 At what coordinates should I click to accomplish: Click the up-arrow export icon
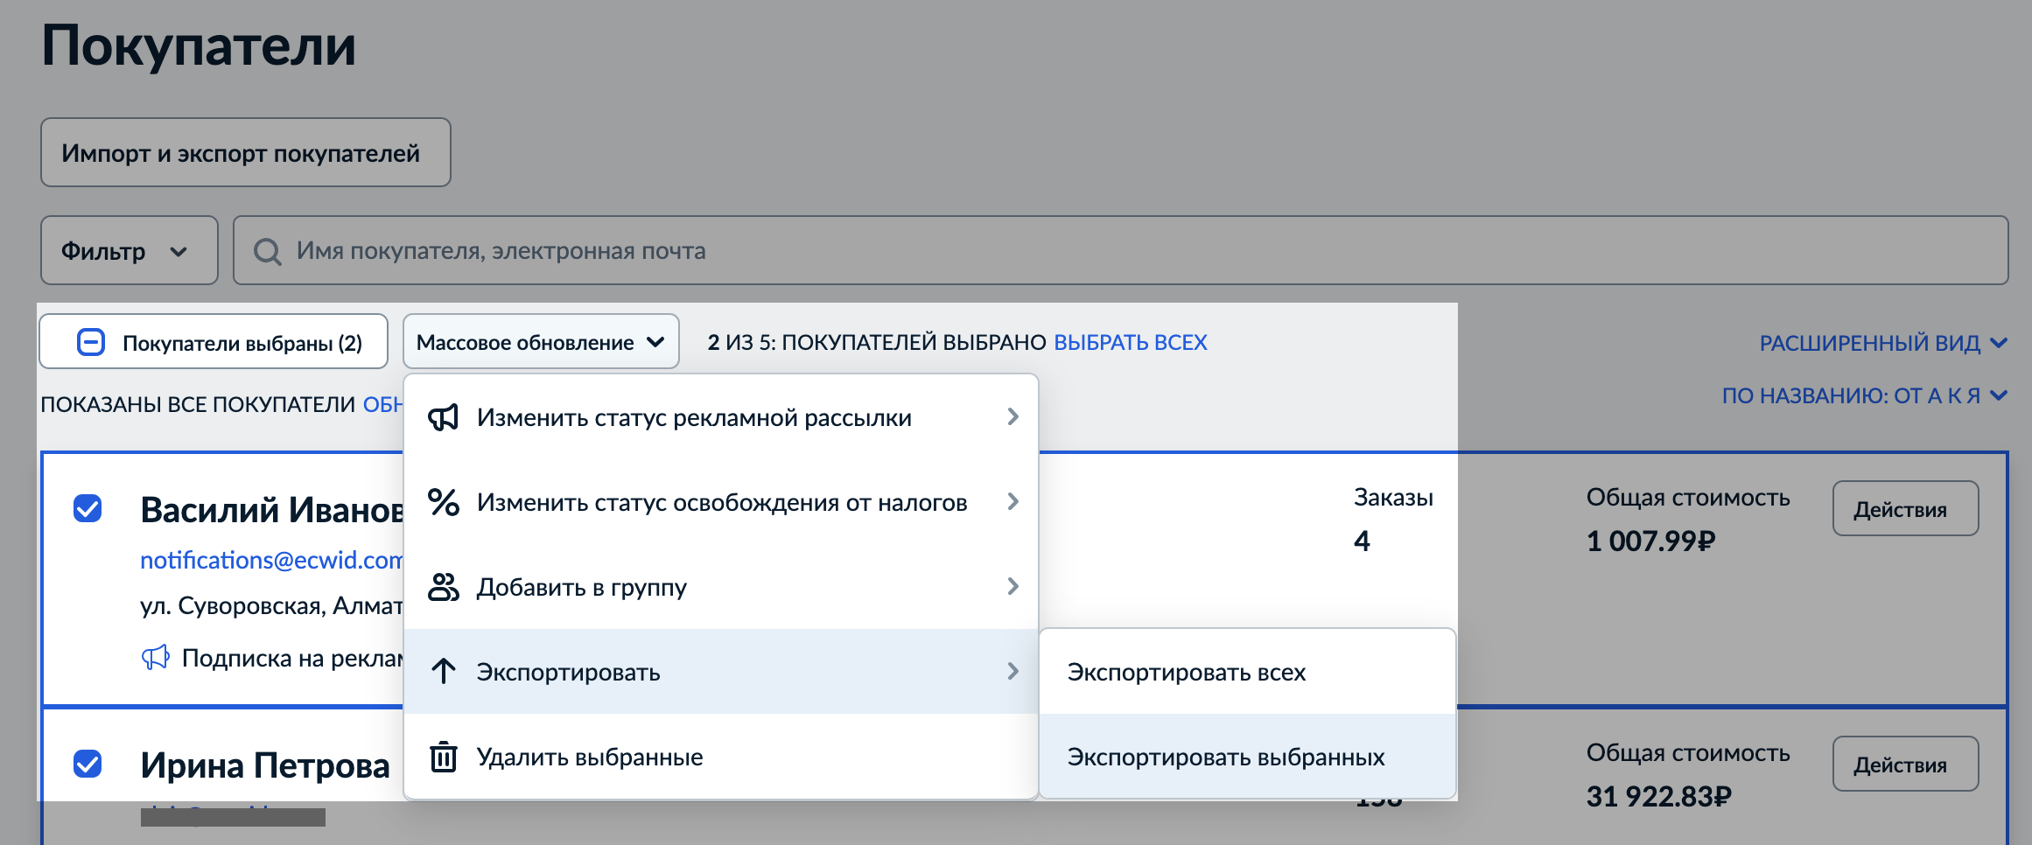pos(444,672)
